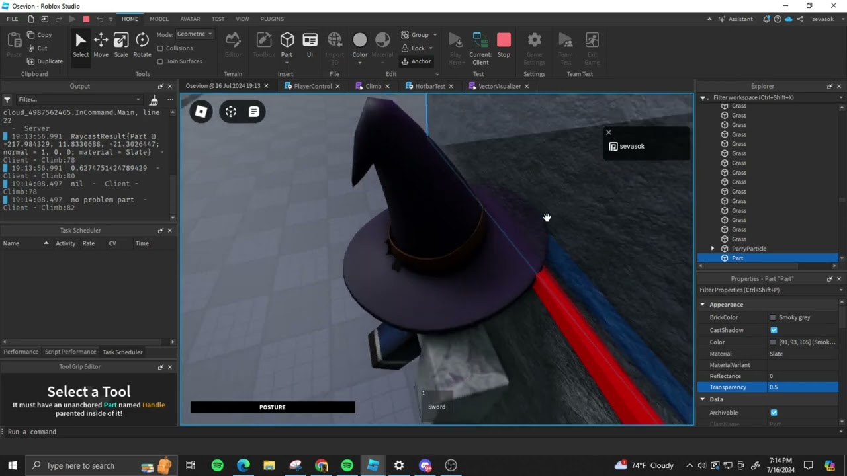Image resolution: width=847 pixels, height=476 pixels.
Task: Activate the Move tool
Action: pos(101,46)
